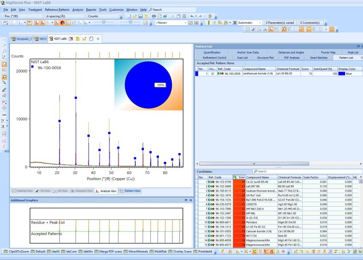Open the Peak List tab
363x260 pixels.
click(353, 53)
